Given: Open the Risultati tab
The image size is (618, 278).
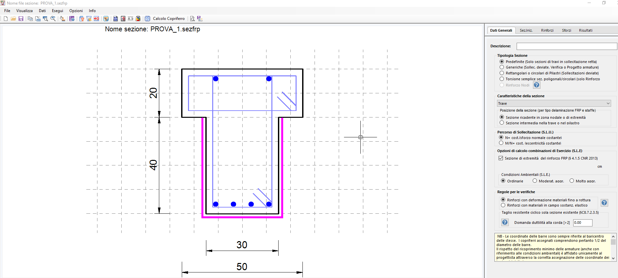Looking at the screenshot, I should (586, 30).
